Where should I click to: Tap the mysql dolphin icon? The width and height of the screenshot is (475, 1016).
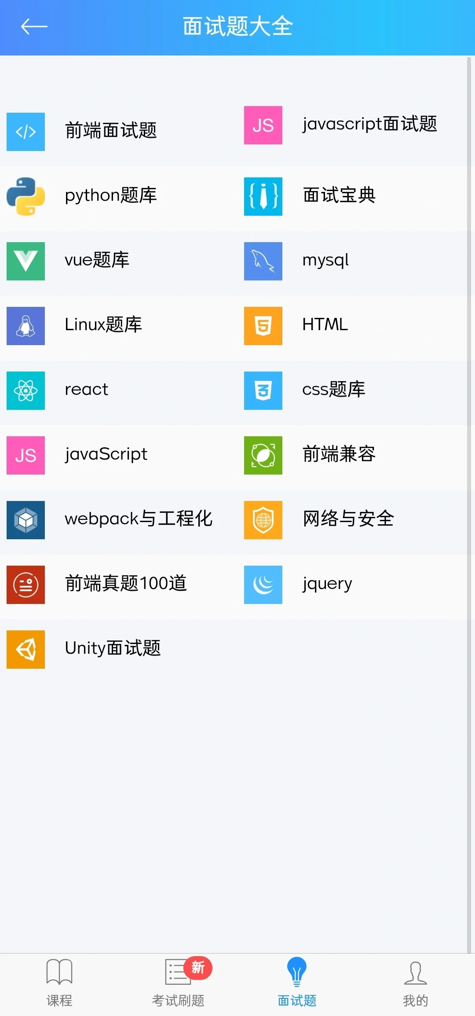[263, 261]
